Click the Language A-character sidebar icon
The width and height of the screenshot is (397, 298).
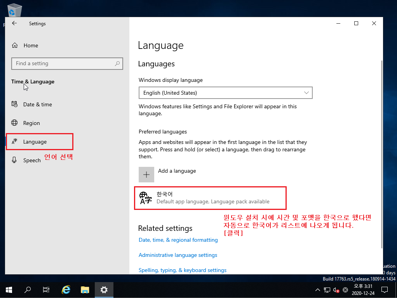[x=14, y=141]
